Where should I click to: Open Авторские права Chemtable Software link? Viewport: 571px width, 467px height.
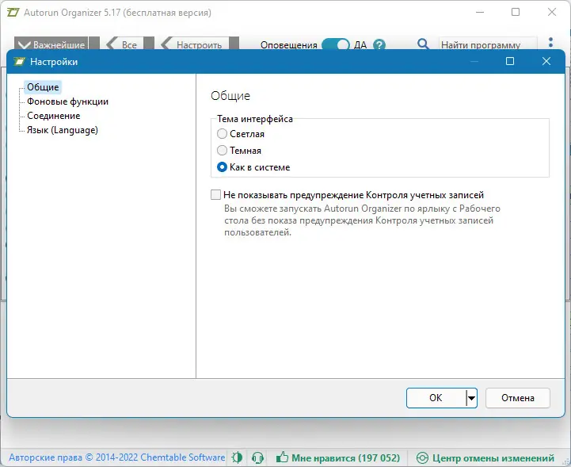117,457
